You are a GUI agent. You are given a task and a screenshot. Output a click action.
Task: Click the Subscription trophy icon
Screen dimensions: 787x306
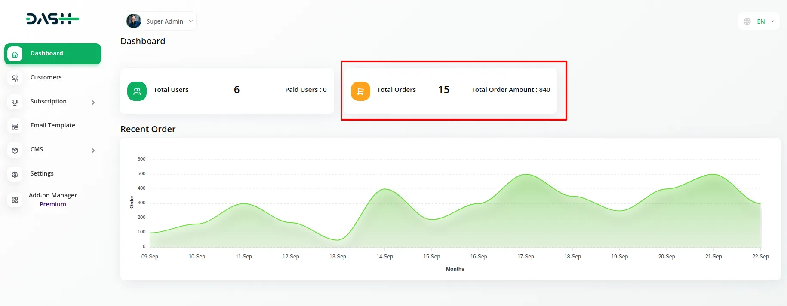tap(15, 102)
